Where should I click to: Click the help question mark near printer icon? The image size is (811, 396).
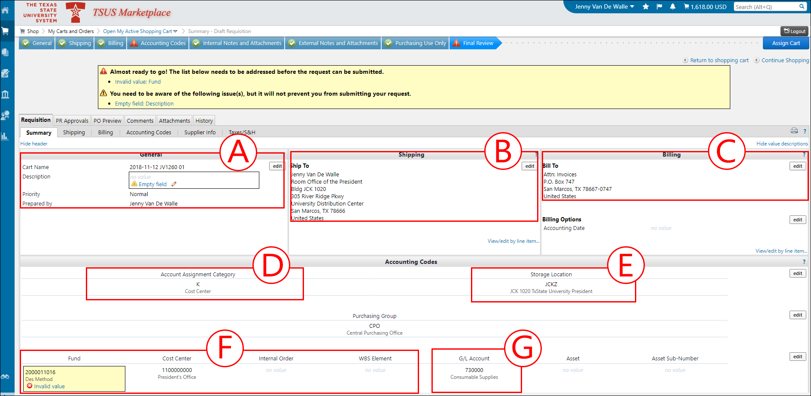[805, 131]
